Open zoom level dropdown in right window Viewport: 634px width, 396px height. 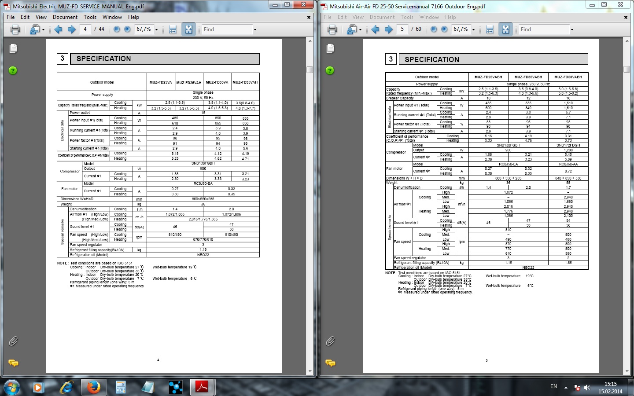coord(473,30)
